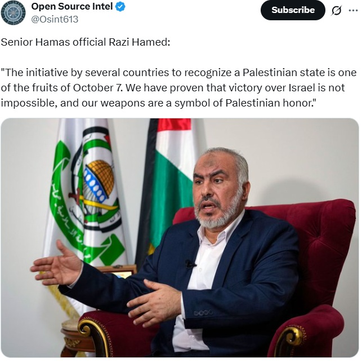Open the attached tweet photo
The width and height of the screenshot is (362, 363).
[x=180, y=237]
